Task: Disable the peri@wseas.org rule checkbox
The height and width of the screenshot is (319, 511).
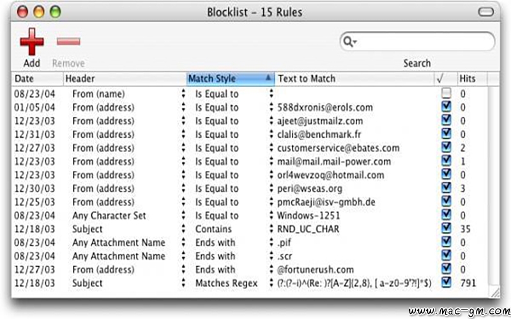Action: [446, 188]
